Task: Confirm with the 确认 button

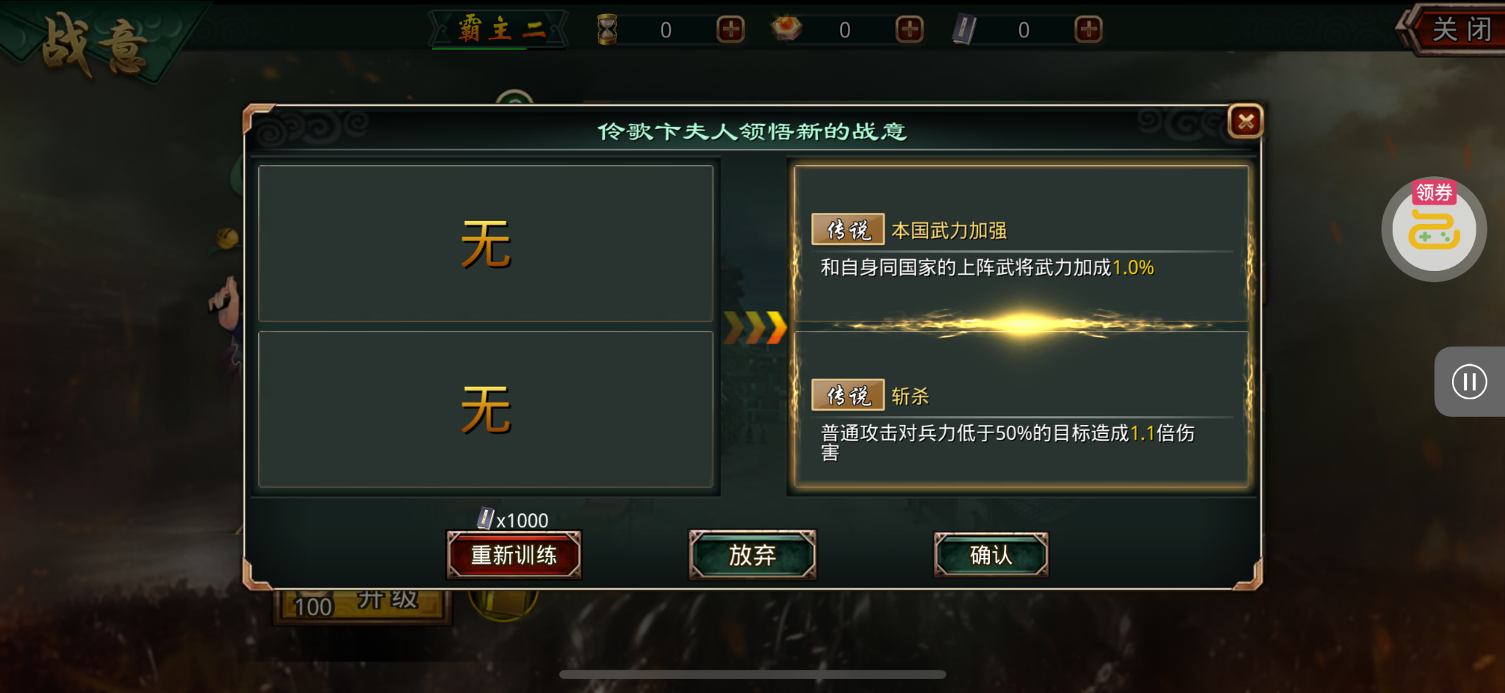Action: (x=991, y=555)
